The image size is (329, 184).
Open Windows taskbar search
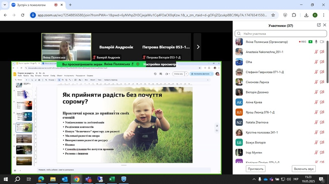[x=17, y=179]
